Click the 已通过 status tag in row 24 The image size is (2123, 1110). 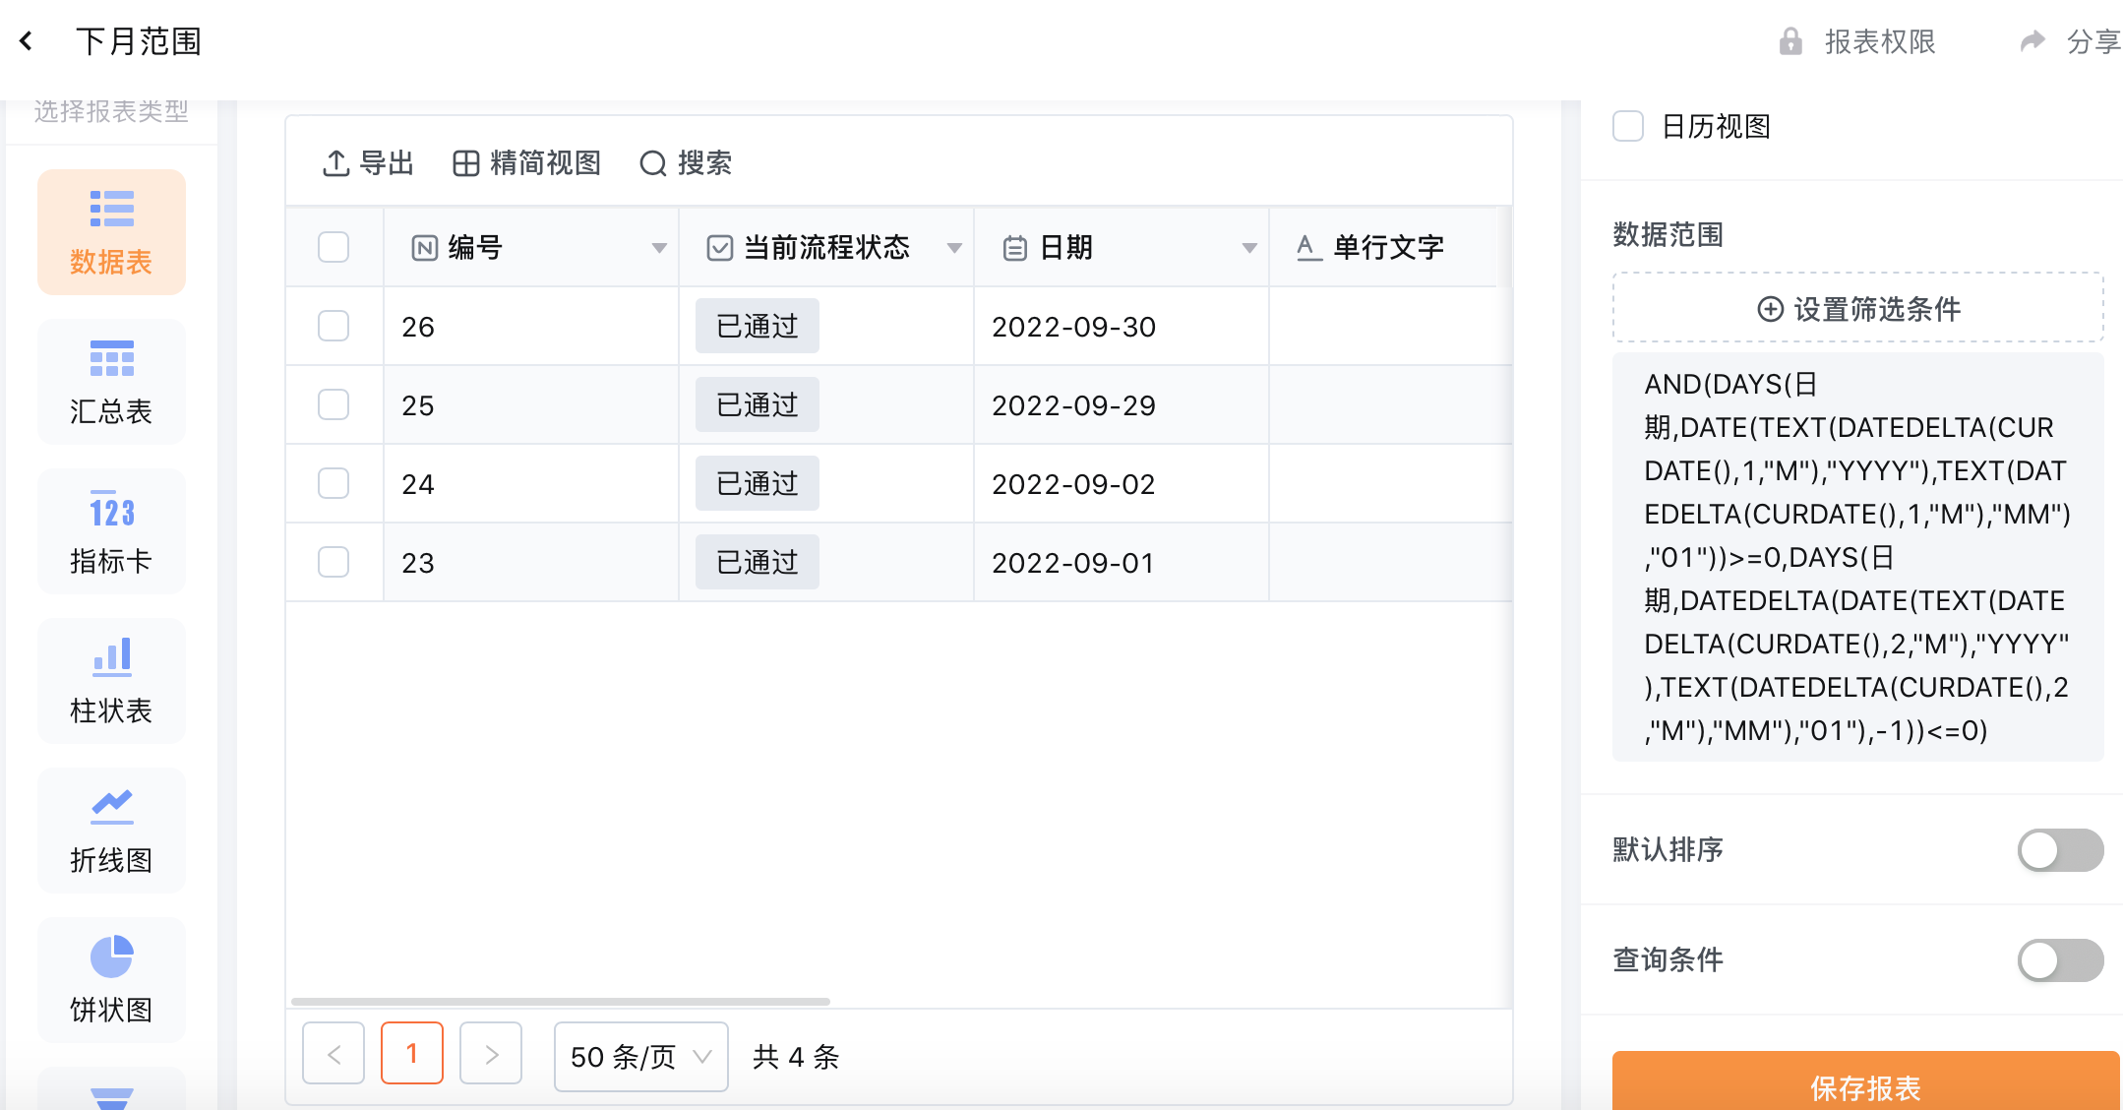coord(758,483)
